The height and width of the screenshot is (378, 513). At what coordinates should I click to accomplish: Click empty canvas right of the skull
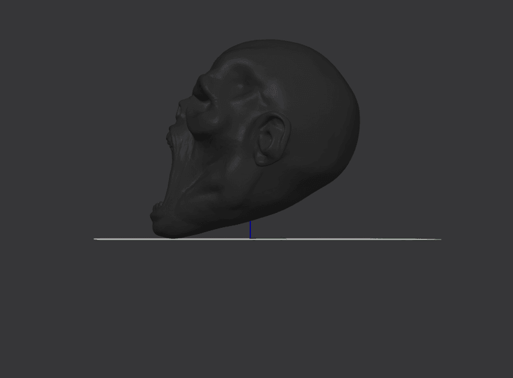click(434, 124)
